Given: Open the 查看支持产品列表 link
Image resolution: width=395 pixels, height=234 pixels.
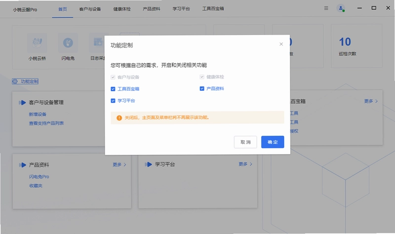Looking at the screenshot, I should 46,123.
